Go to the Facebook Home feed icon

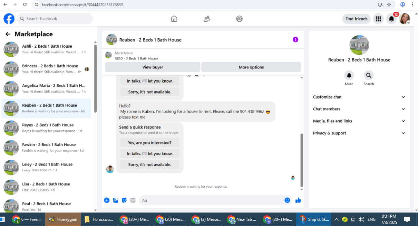174,19
